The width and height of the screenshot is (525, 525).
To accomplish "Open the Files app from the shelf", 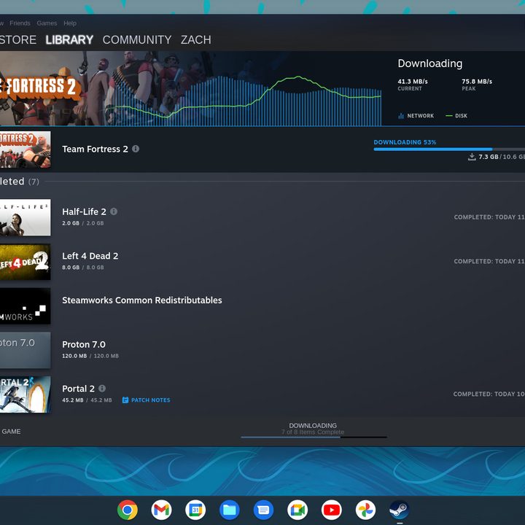I will point(230,510).
